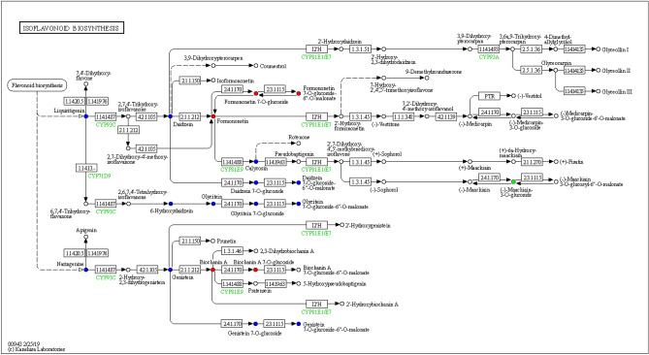Click the blue Genistein compound node
Screen dimensions: 649x355
170,270
